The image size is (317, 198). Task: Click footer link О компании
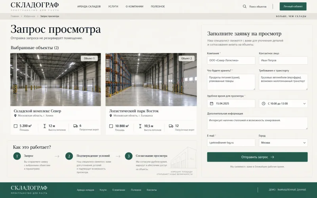tap(118, 190)
